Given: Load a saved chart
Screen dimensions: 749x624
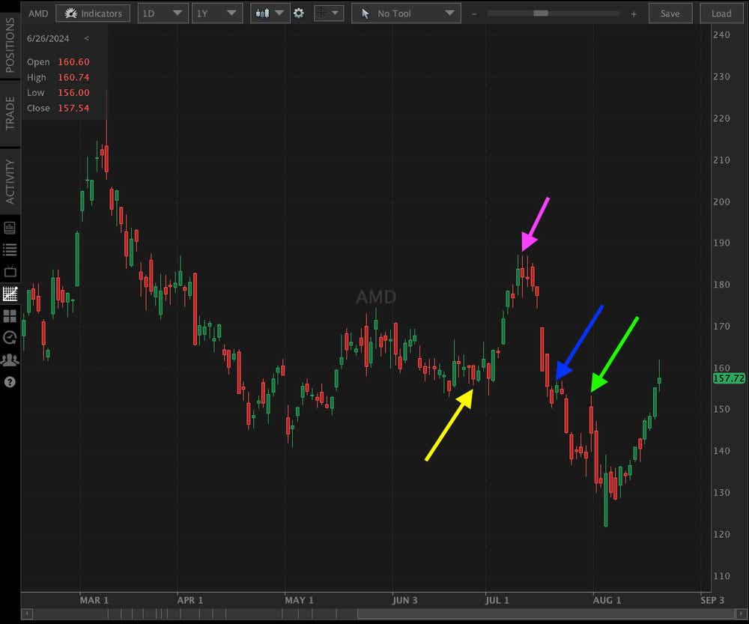Looking at the screenshot, I should click(721, 13).
